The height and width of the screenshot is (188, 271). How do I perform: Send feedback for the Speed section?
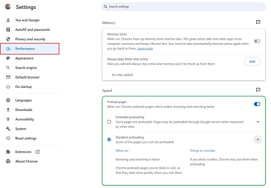click(258, 90)
